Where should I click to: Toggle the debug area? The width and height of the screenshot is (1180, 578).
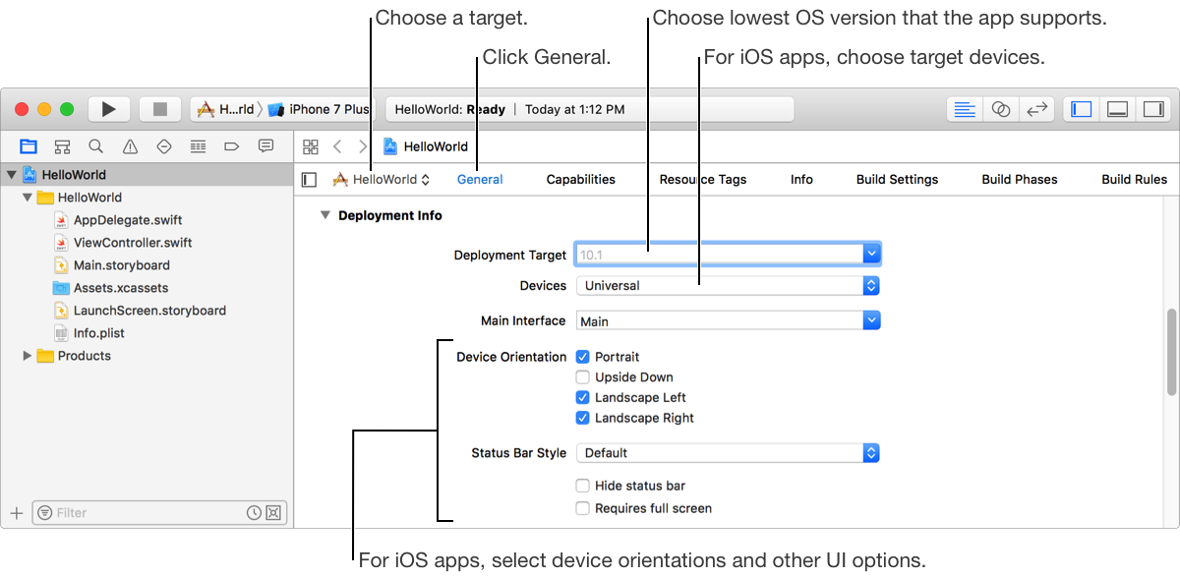(x=1117, y=109)
